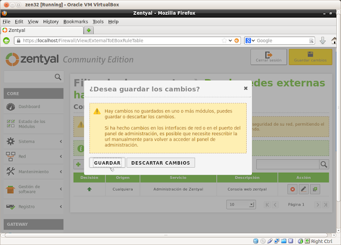
Task: Click VirtualBox USB status icon
Action: point(270,241)
